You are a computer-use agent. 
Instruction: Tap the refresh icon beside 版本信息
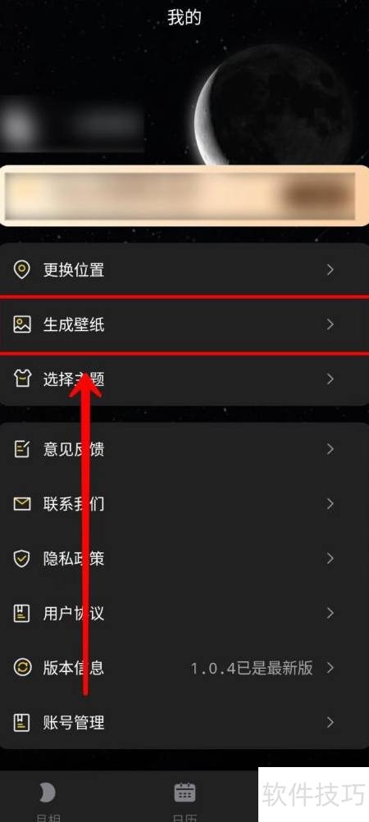[x=21, y=668]
